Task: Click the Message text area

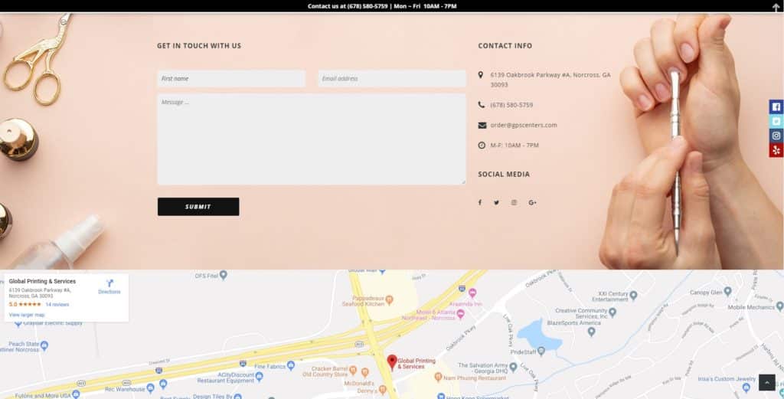Action: tap(312, 139)
